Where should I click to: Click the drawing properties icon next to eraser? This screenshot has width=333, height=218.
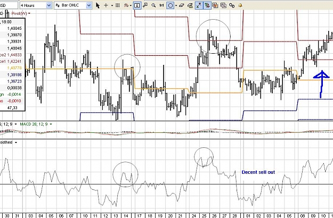[x=190, y=5]
